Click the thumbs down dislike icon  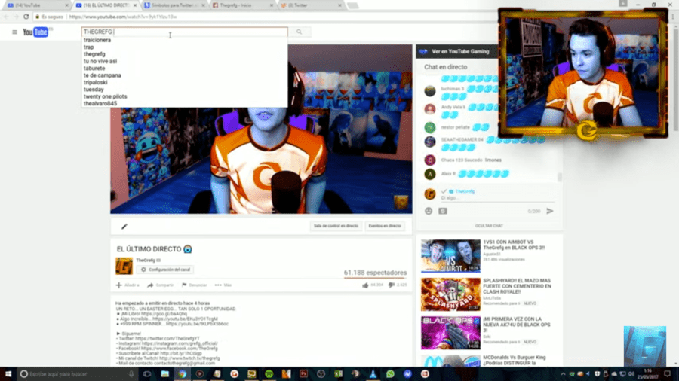pyautogui.click(x=392, y=285)
